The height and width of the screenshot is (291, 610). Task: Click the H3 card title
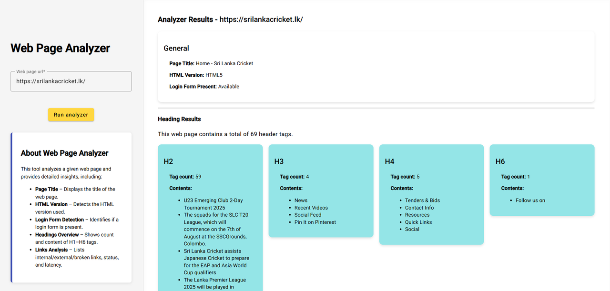(x=279, y=161)
